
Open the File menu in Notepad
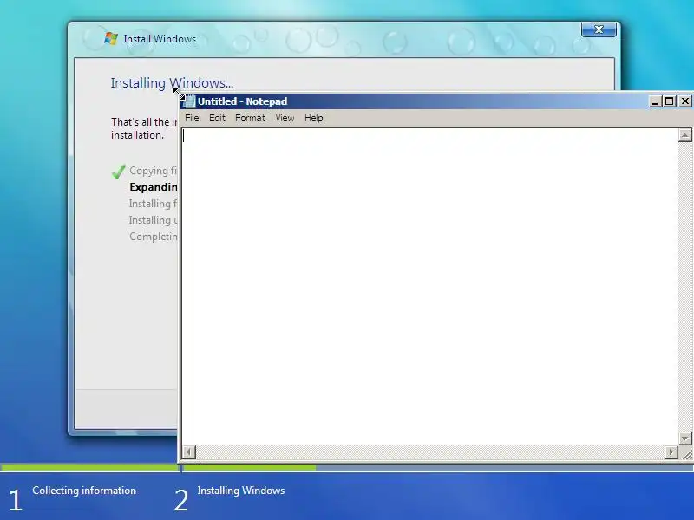(x=192, y=118)
